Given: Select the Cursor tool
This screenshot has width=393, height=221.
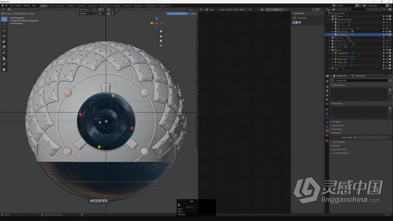Looking at the screenshot, I should [x=4, y=25].
